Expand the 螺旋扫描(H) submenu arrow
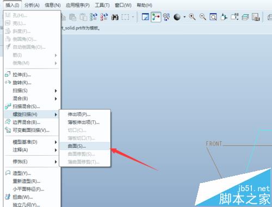 56,114
